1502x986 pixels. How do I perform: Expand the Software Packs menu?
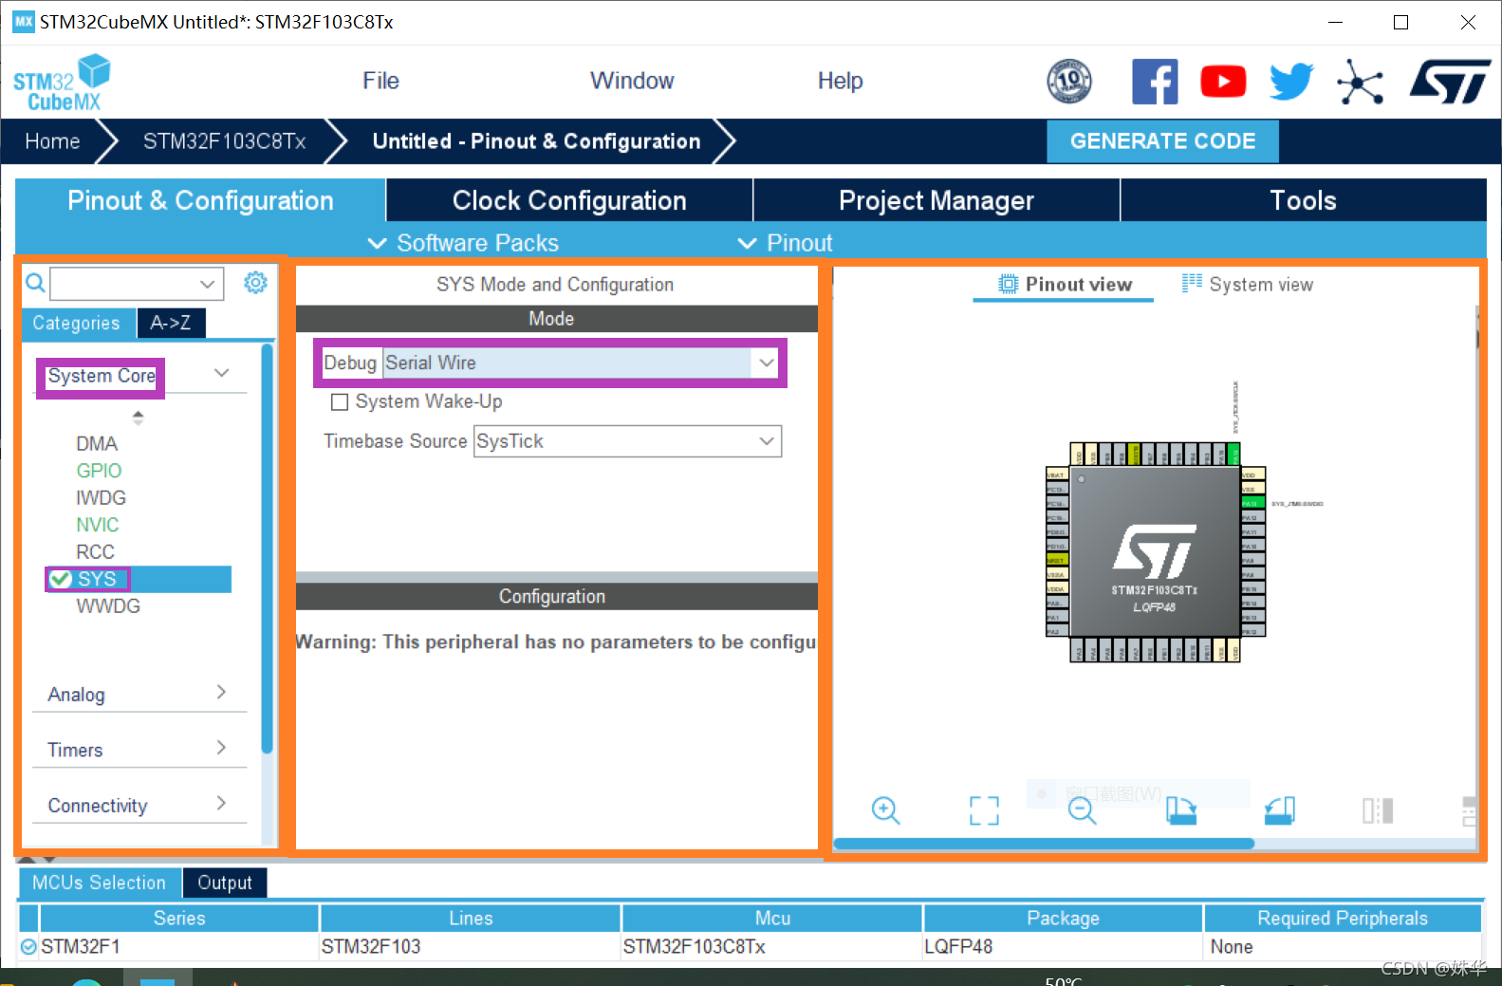pyautogui.click(x=463, y=243)
